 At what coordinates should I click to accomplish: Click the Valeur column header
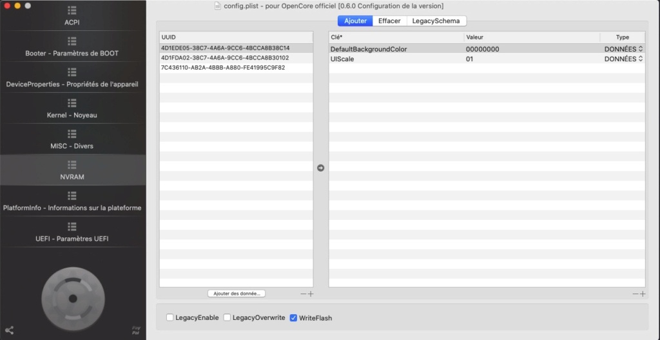click(x=532, y=37)
